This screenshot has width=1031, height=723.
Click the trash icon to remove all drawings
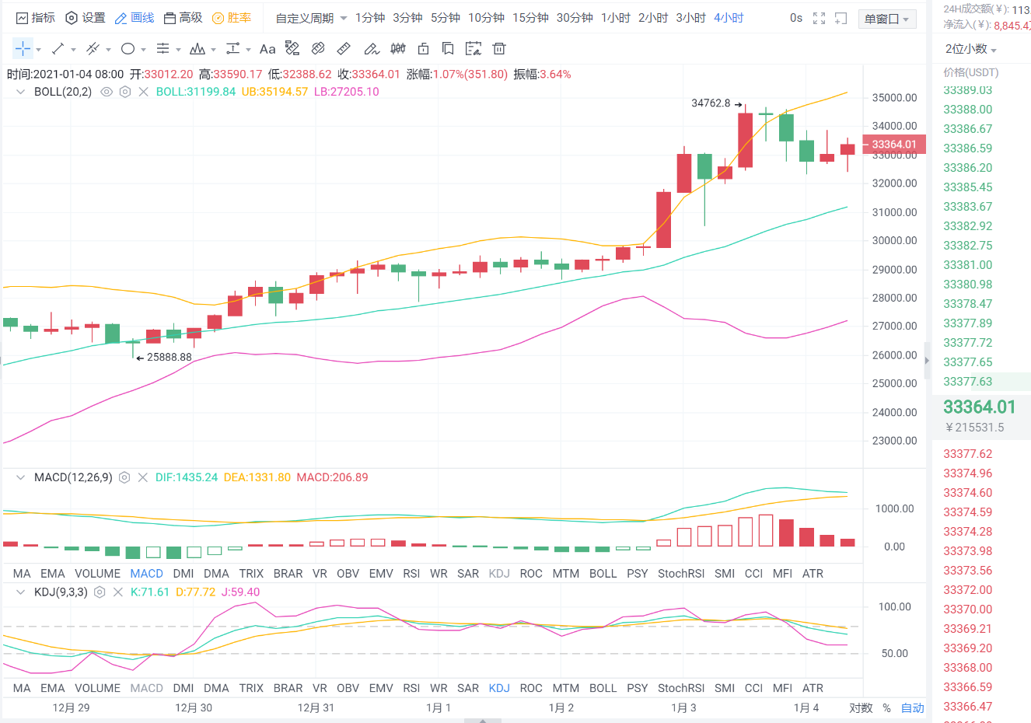(498, 48)
